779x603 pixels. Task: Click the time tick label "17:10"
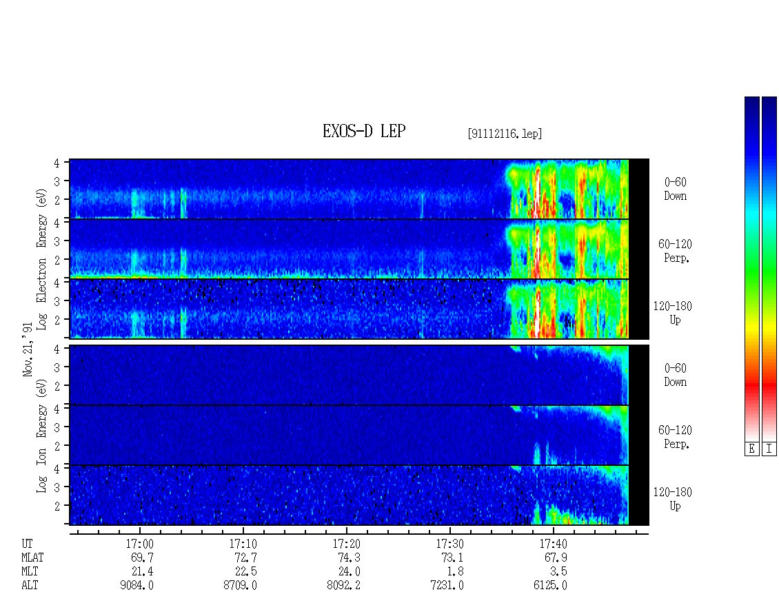(x=243, y=544)
